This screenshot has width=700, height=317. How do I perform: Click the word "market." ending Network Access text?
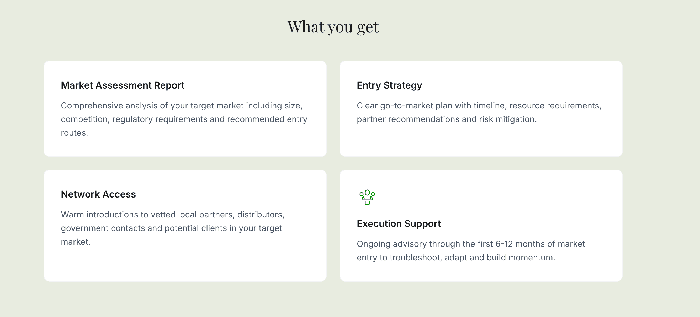coord(76,242)
